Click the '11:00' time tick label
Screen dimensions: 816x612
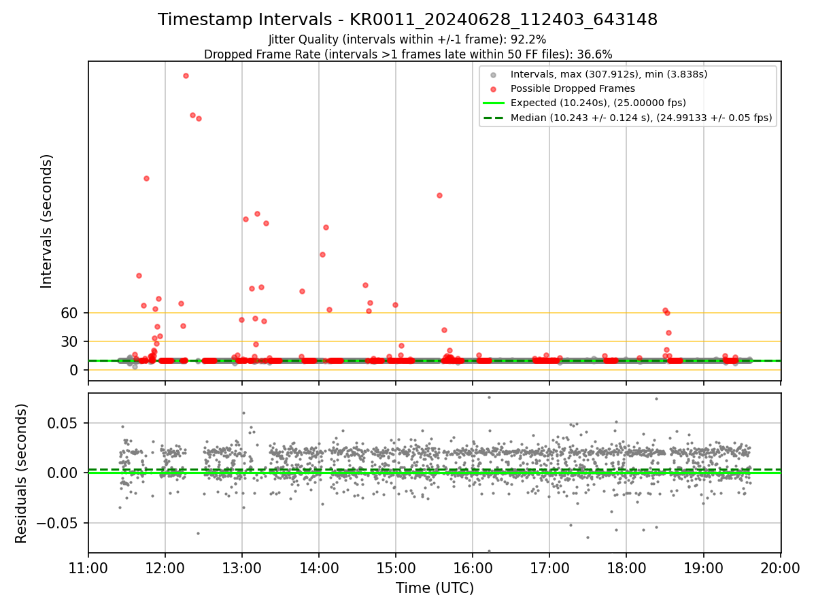(88, 566)
